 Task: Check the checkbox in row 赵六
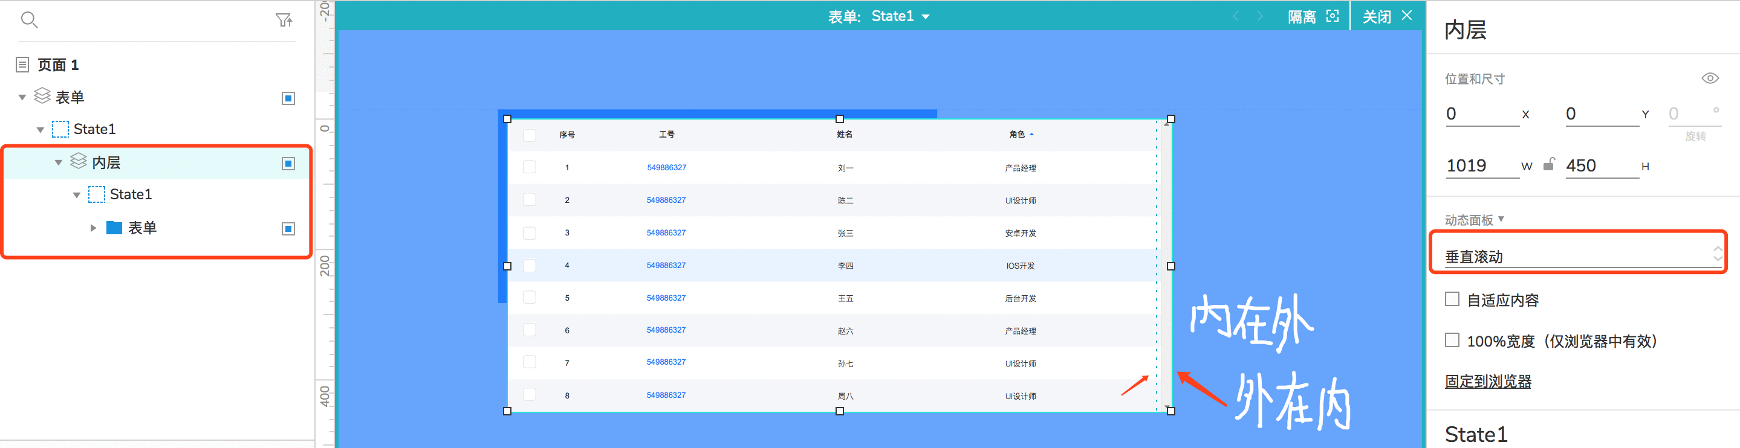click(530, 330)
